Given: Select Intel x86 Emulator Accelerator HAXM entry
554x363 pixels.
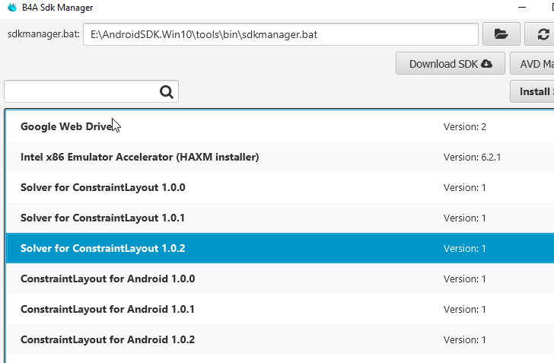Looking at the screenshot, I should coord(139,157).
